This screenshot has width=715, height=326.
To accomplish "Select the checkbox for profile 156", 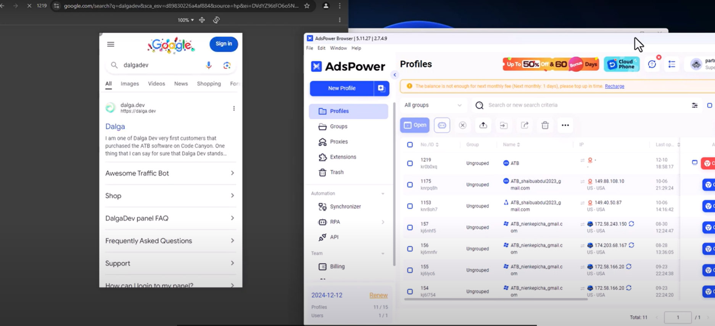I will point(410,249).
